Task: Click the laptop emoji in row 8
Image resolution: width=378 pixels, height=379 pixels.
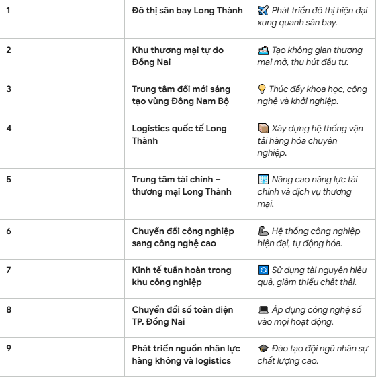Action: pyautogui.click(x=263, y=310)
